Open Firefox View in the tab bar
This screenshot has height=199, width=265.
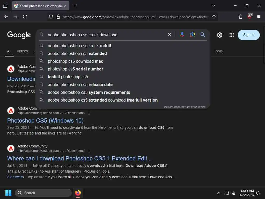point(5,6)
